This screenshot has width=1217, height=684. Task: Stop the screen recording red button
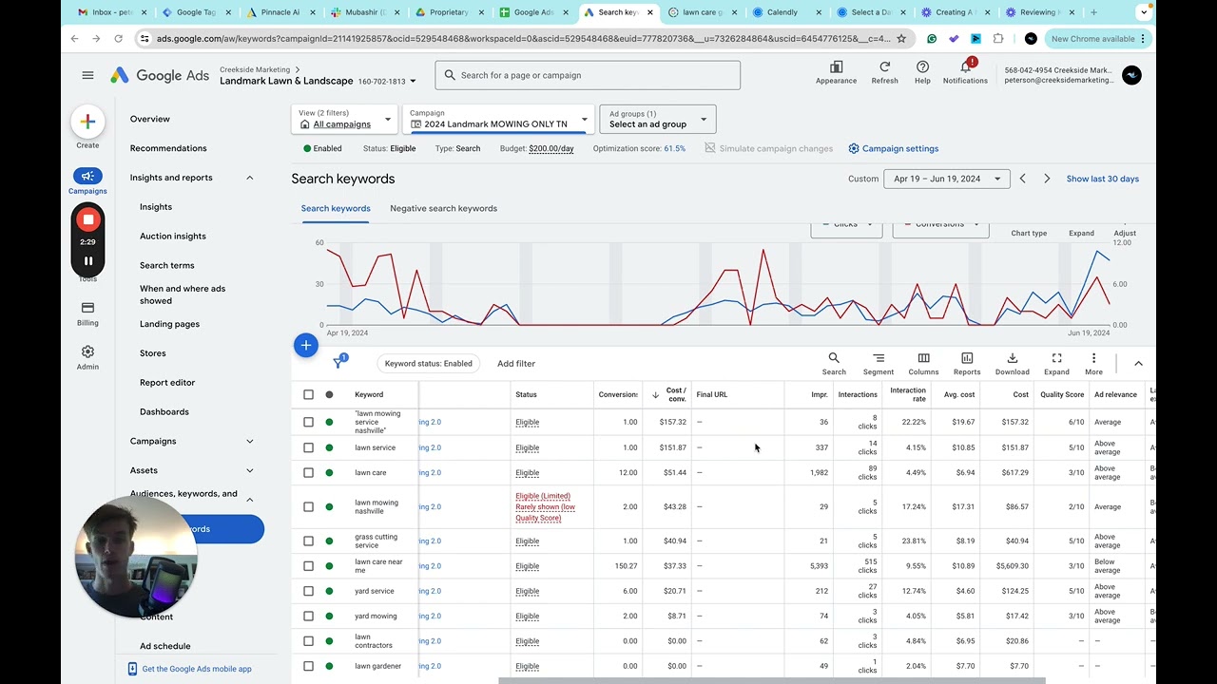tap(87, 219)
